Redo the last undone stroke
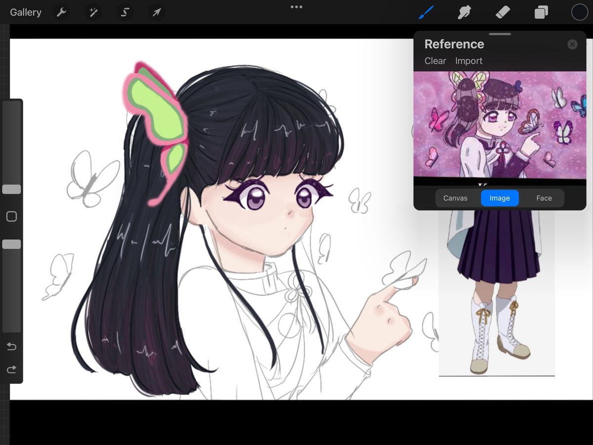The width and height of the screenshot is (593, 445). (11, 369)
